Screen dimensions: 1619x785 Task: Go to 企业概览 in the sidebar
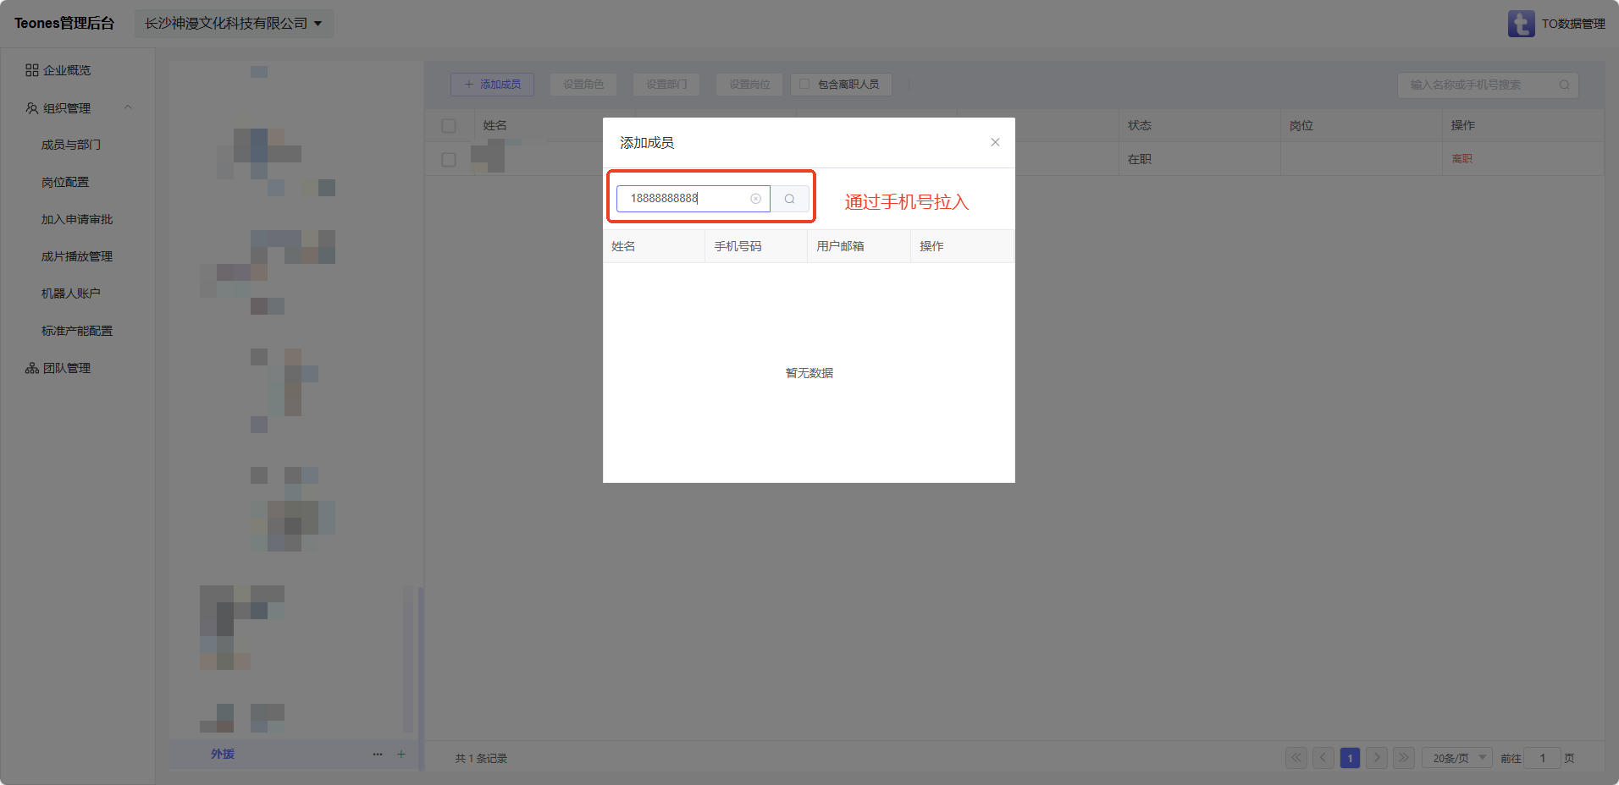coord(67,70)
